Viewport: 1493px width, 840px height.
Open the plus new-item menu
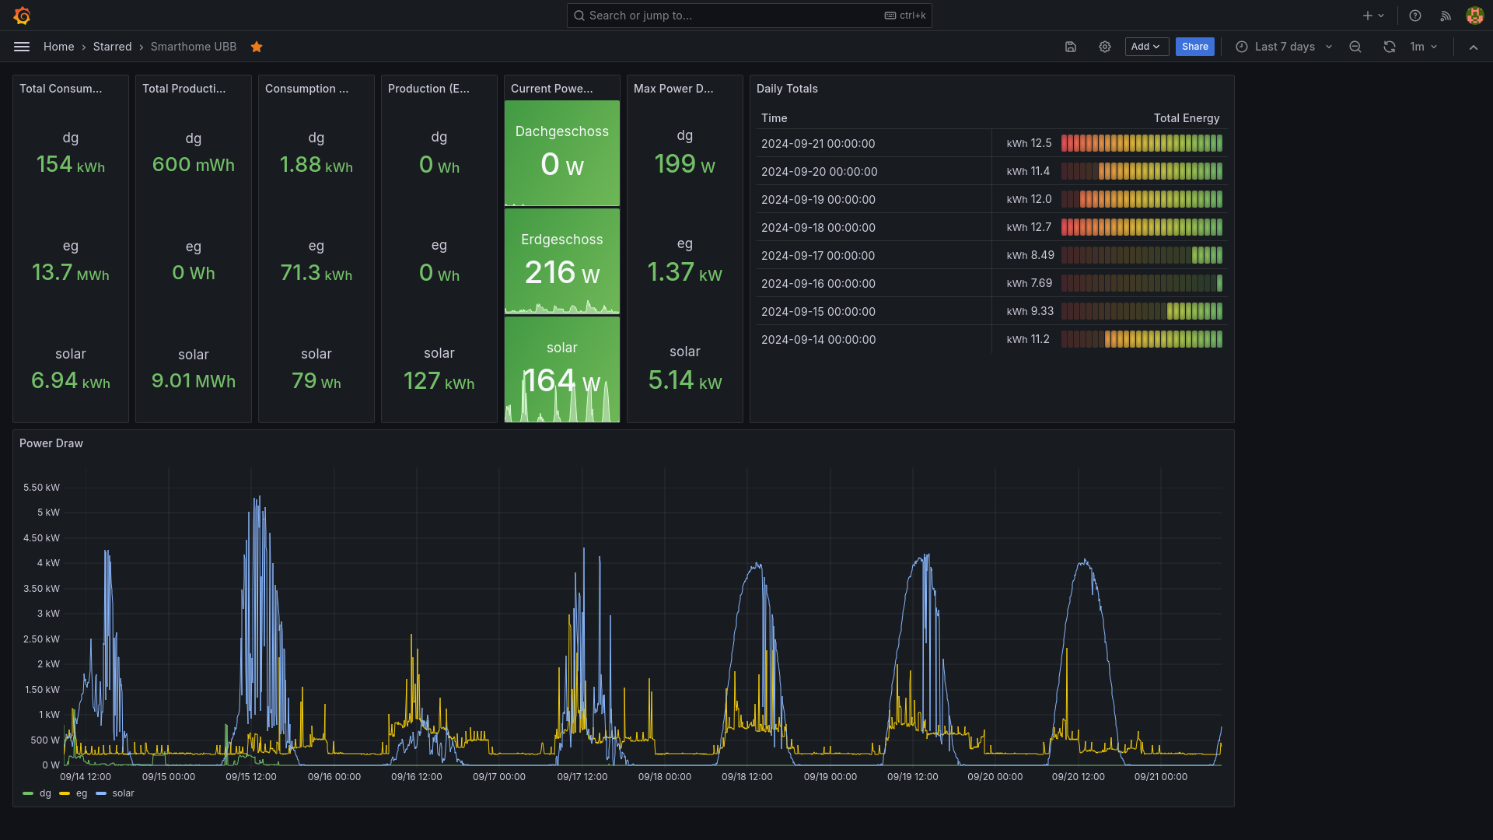point(1373,16)
